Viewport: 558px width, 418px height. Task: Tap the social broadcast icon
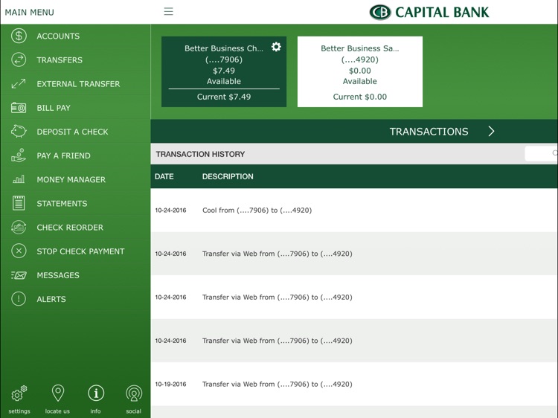pos(134,393)
